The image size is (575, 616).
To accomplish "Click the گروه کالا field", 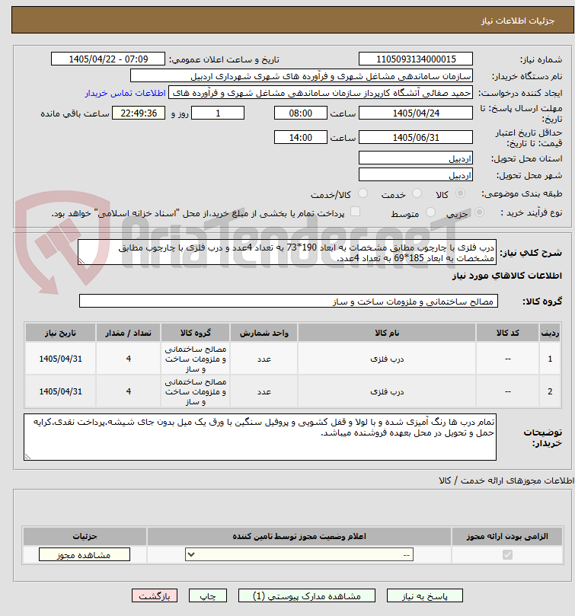I will click(289, 302).
